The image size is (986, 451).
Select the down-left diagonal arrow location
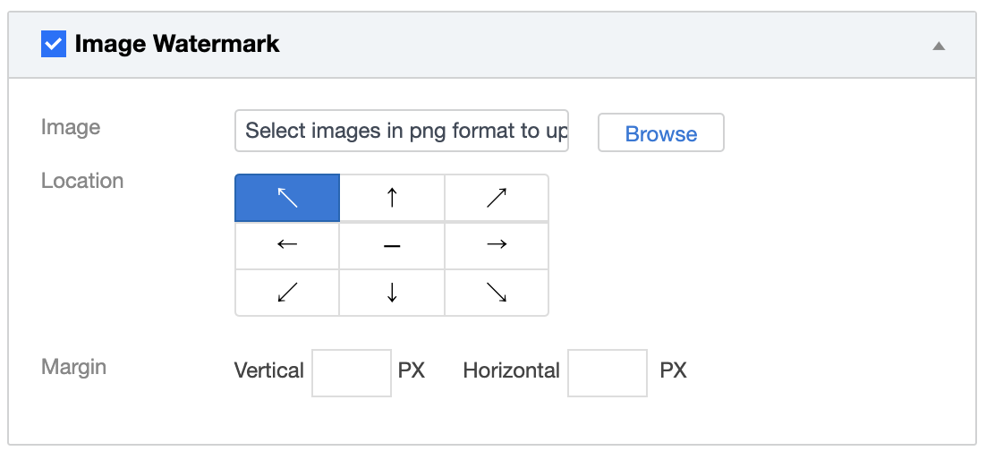(x=287, y=293)
